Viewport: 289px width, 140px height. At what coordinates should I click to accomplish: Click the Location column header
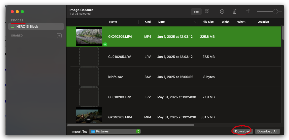tap(263, 22)
